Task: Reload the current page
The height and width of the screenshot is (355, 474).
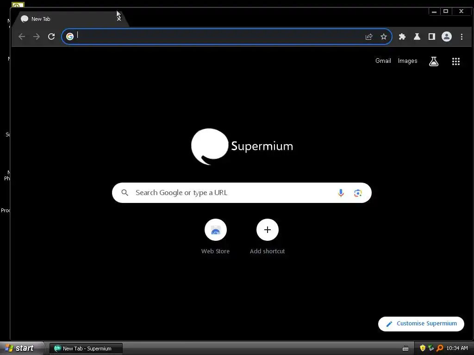Action: pyautogui.click(x=51, y=37)
